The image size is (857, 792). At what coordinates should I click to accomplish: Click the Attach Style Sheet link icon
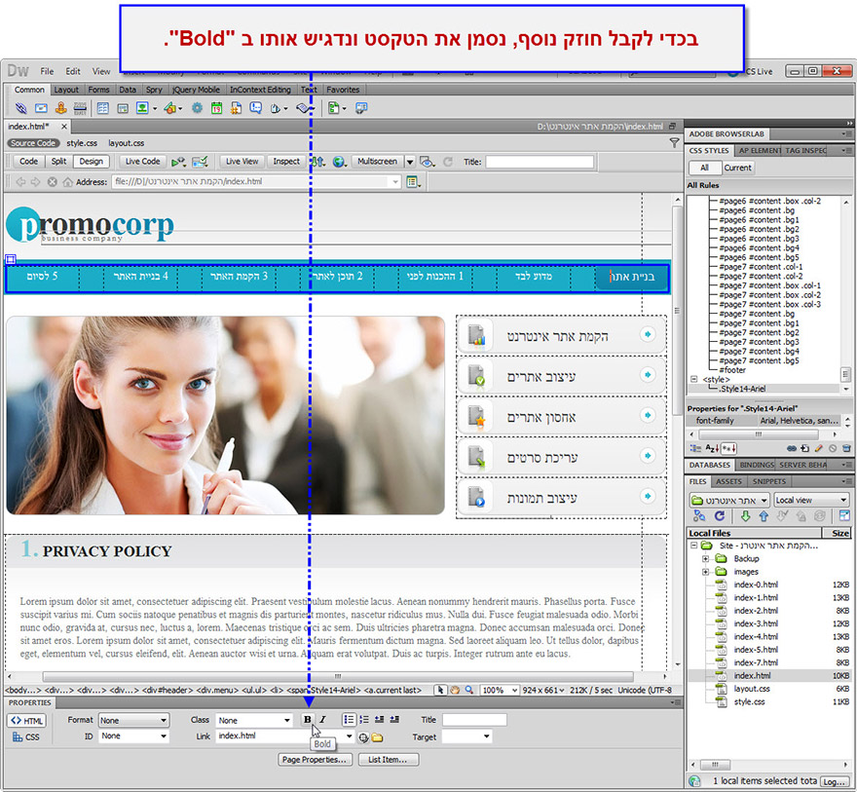tap(792, 448)
